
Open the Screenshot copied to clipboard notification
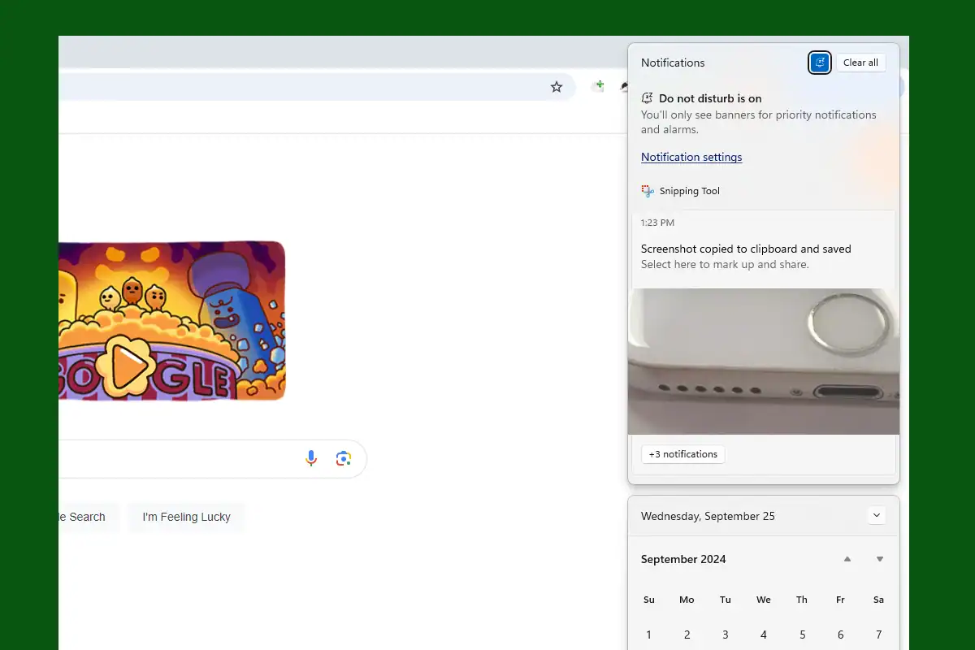745,249
